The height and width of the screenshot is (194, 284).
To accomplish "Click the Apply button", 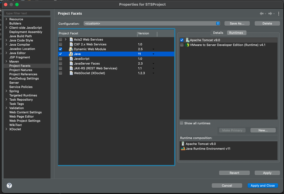I will coord(267,173).
